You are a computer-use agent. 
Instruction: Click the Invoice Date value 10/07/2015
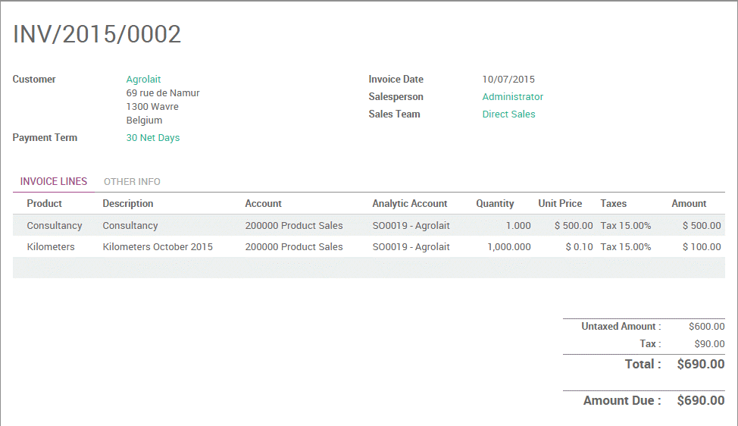tap(508, 80)
